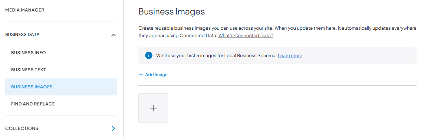Open What's Connected Data link
This screenshot has height=137, width=424.
[246, 36]
